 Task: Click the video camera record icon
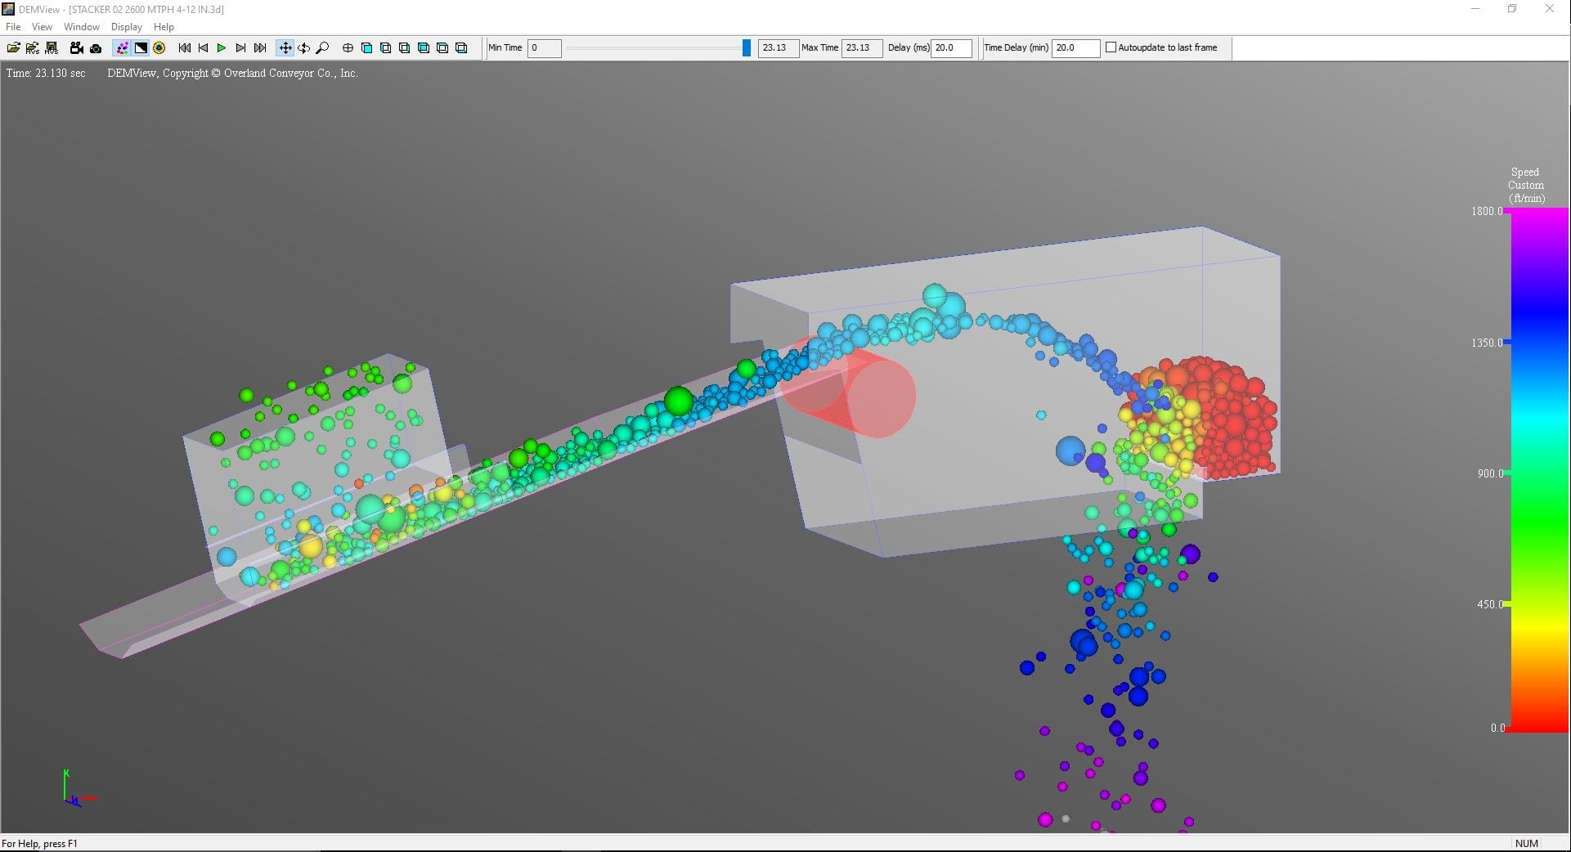pos(76,48)
